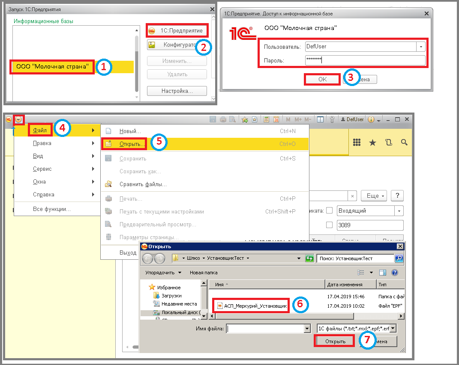Click the sections grid menu icon

click(357, 142)
